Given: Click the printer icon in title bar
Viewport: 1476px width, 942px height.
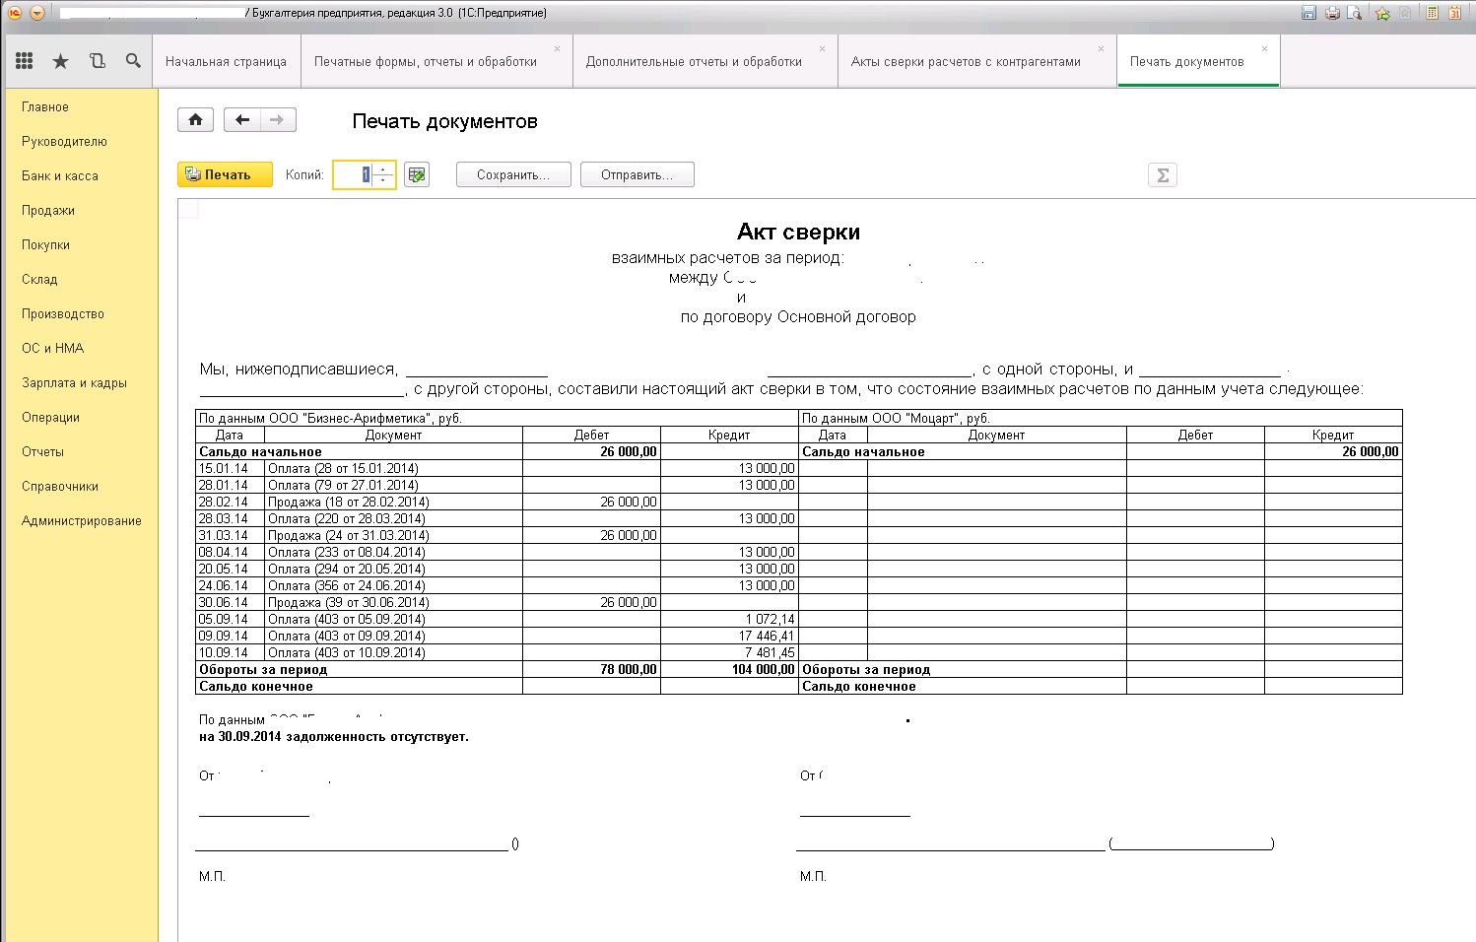Looking at the screenshot, I should [1332, 13].
